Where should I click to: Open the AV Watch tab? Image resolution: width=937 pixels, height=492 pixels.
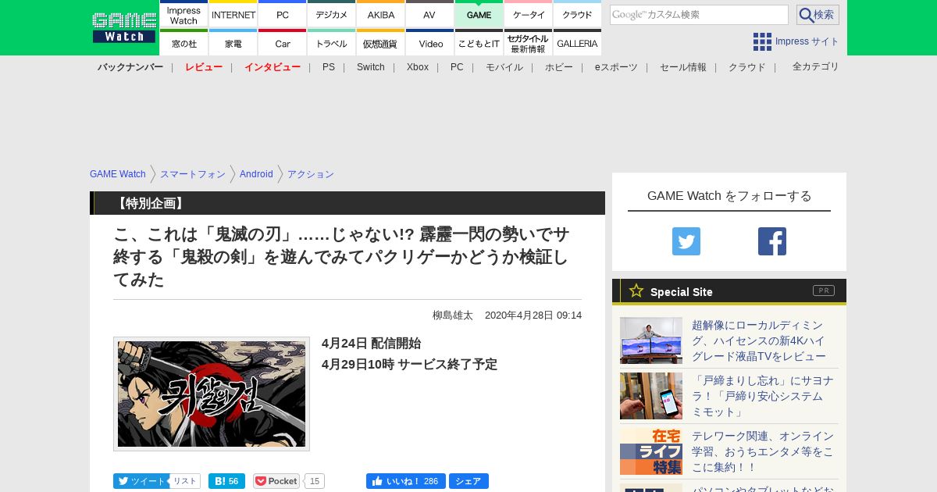click(x=429, y=14)
